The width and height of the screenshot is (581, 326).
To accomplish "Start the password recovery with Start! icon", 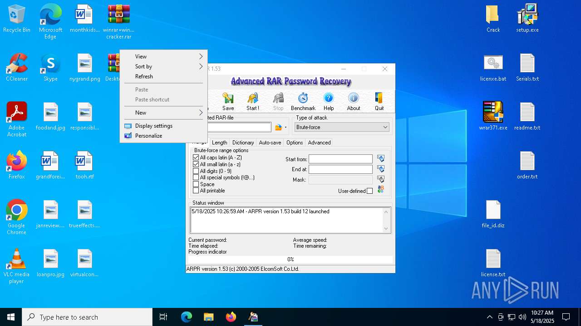I will coord(253,102).
